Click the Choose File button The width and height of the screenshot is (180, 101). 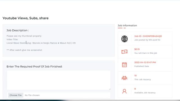(x=16, y=95)
